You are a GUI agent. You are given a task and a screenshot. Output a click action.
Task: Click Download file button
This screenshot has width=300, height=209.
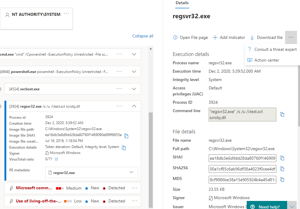click(x=266, y=37)
